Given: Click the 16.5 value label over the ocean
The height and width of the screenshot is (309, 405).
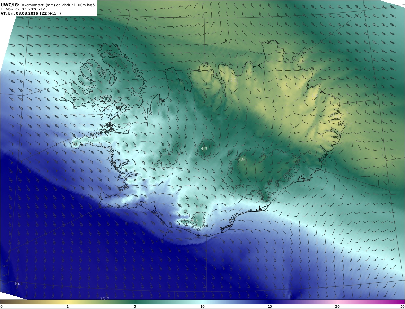Looking at the screenshot, I should click(x=18, y=284).
